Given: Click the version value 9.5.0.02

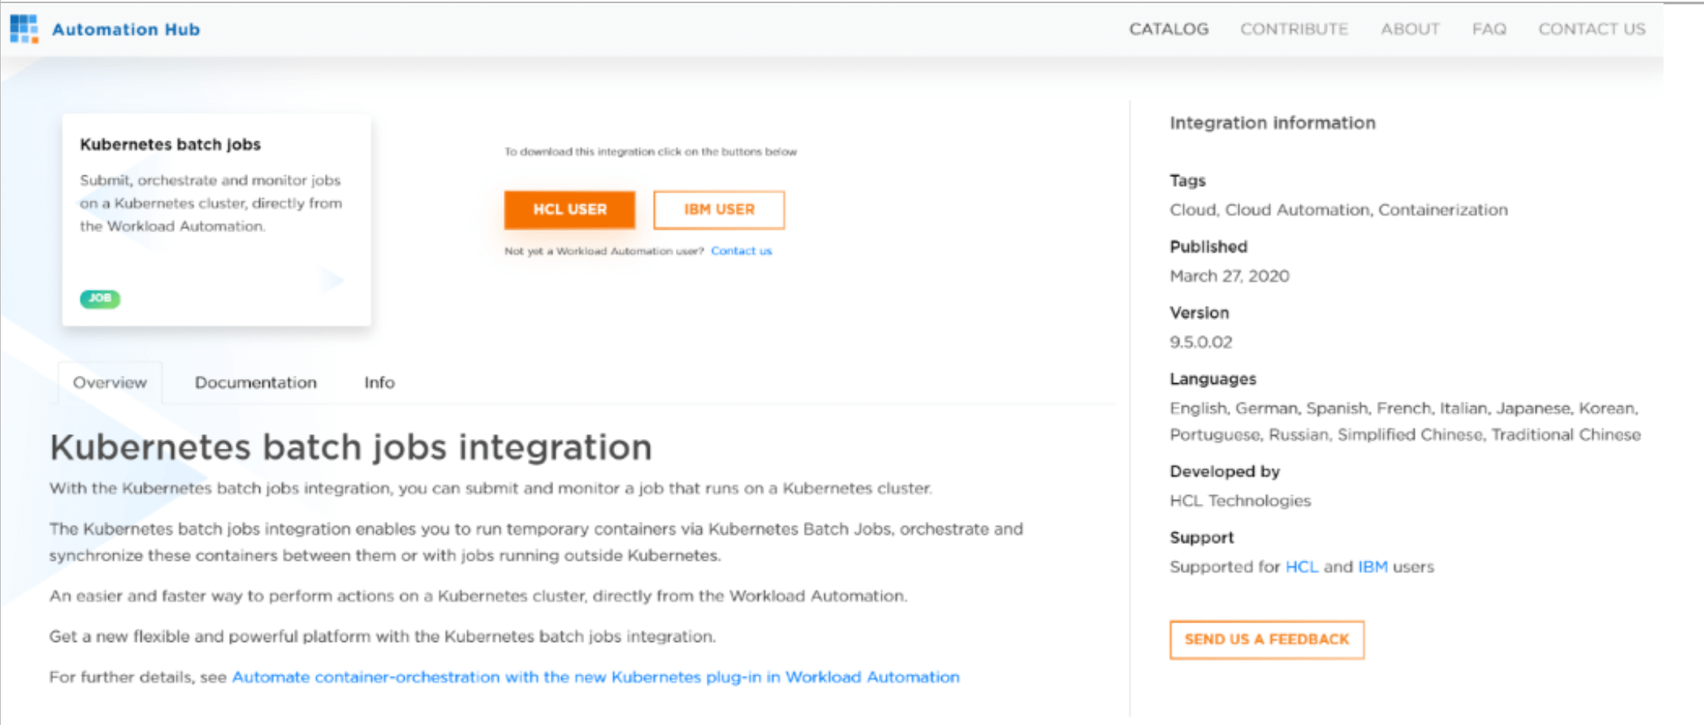Looking at the screenshot, I should pyautogui.click(x=1201, y=342).
